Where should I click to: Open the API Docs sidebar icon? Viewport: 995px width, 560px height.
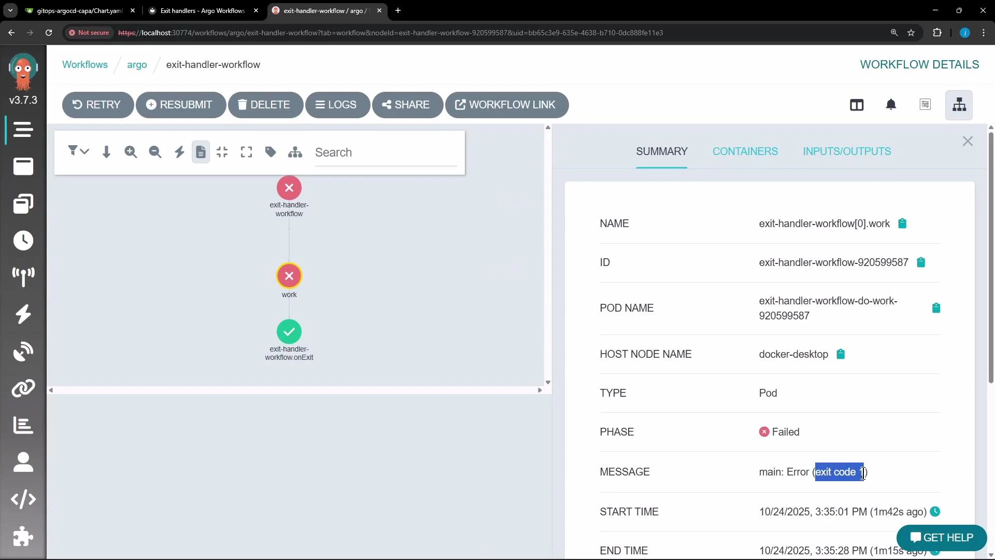coord(23,499)
